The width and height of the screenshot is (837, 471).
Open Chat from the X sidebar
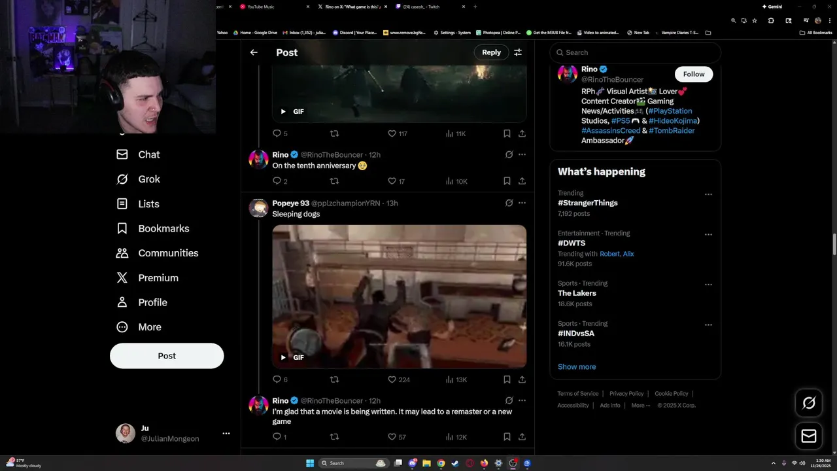(x=138, y=154)
